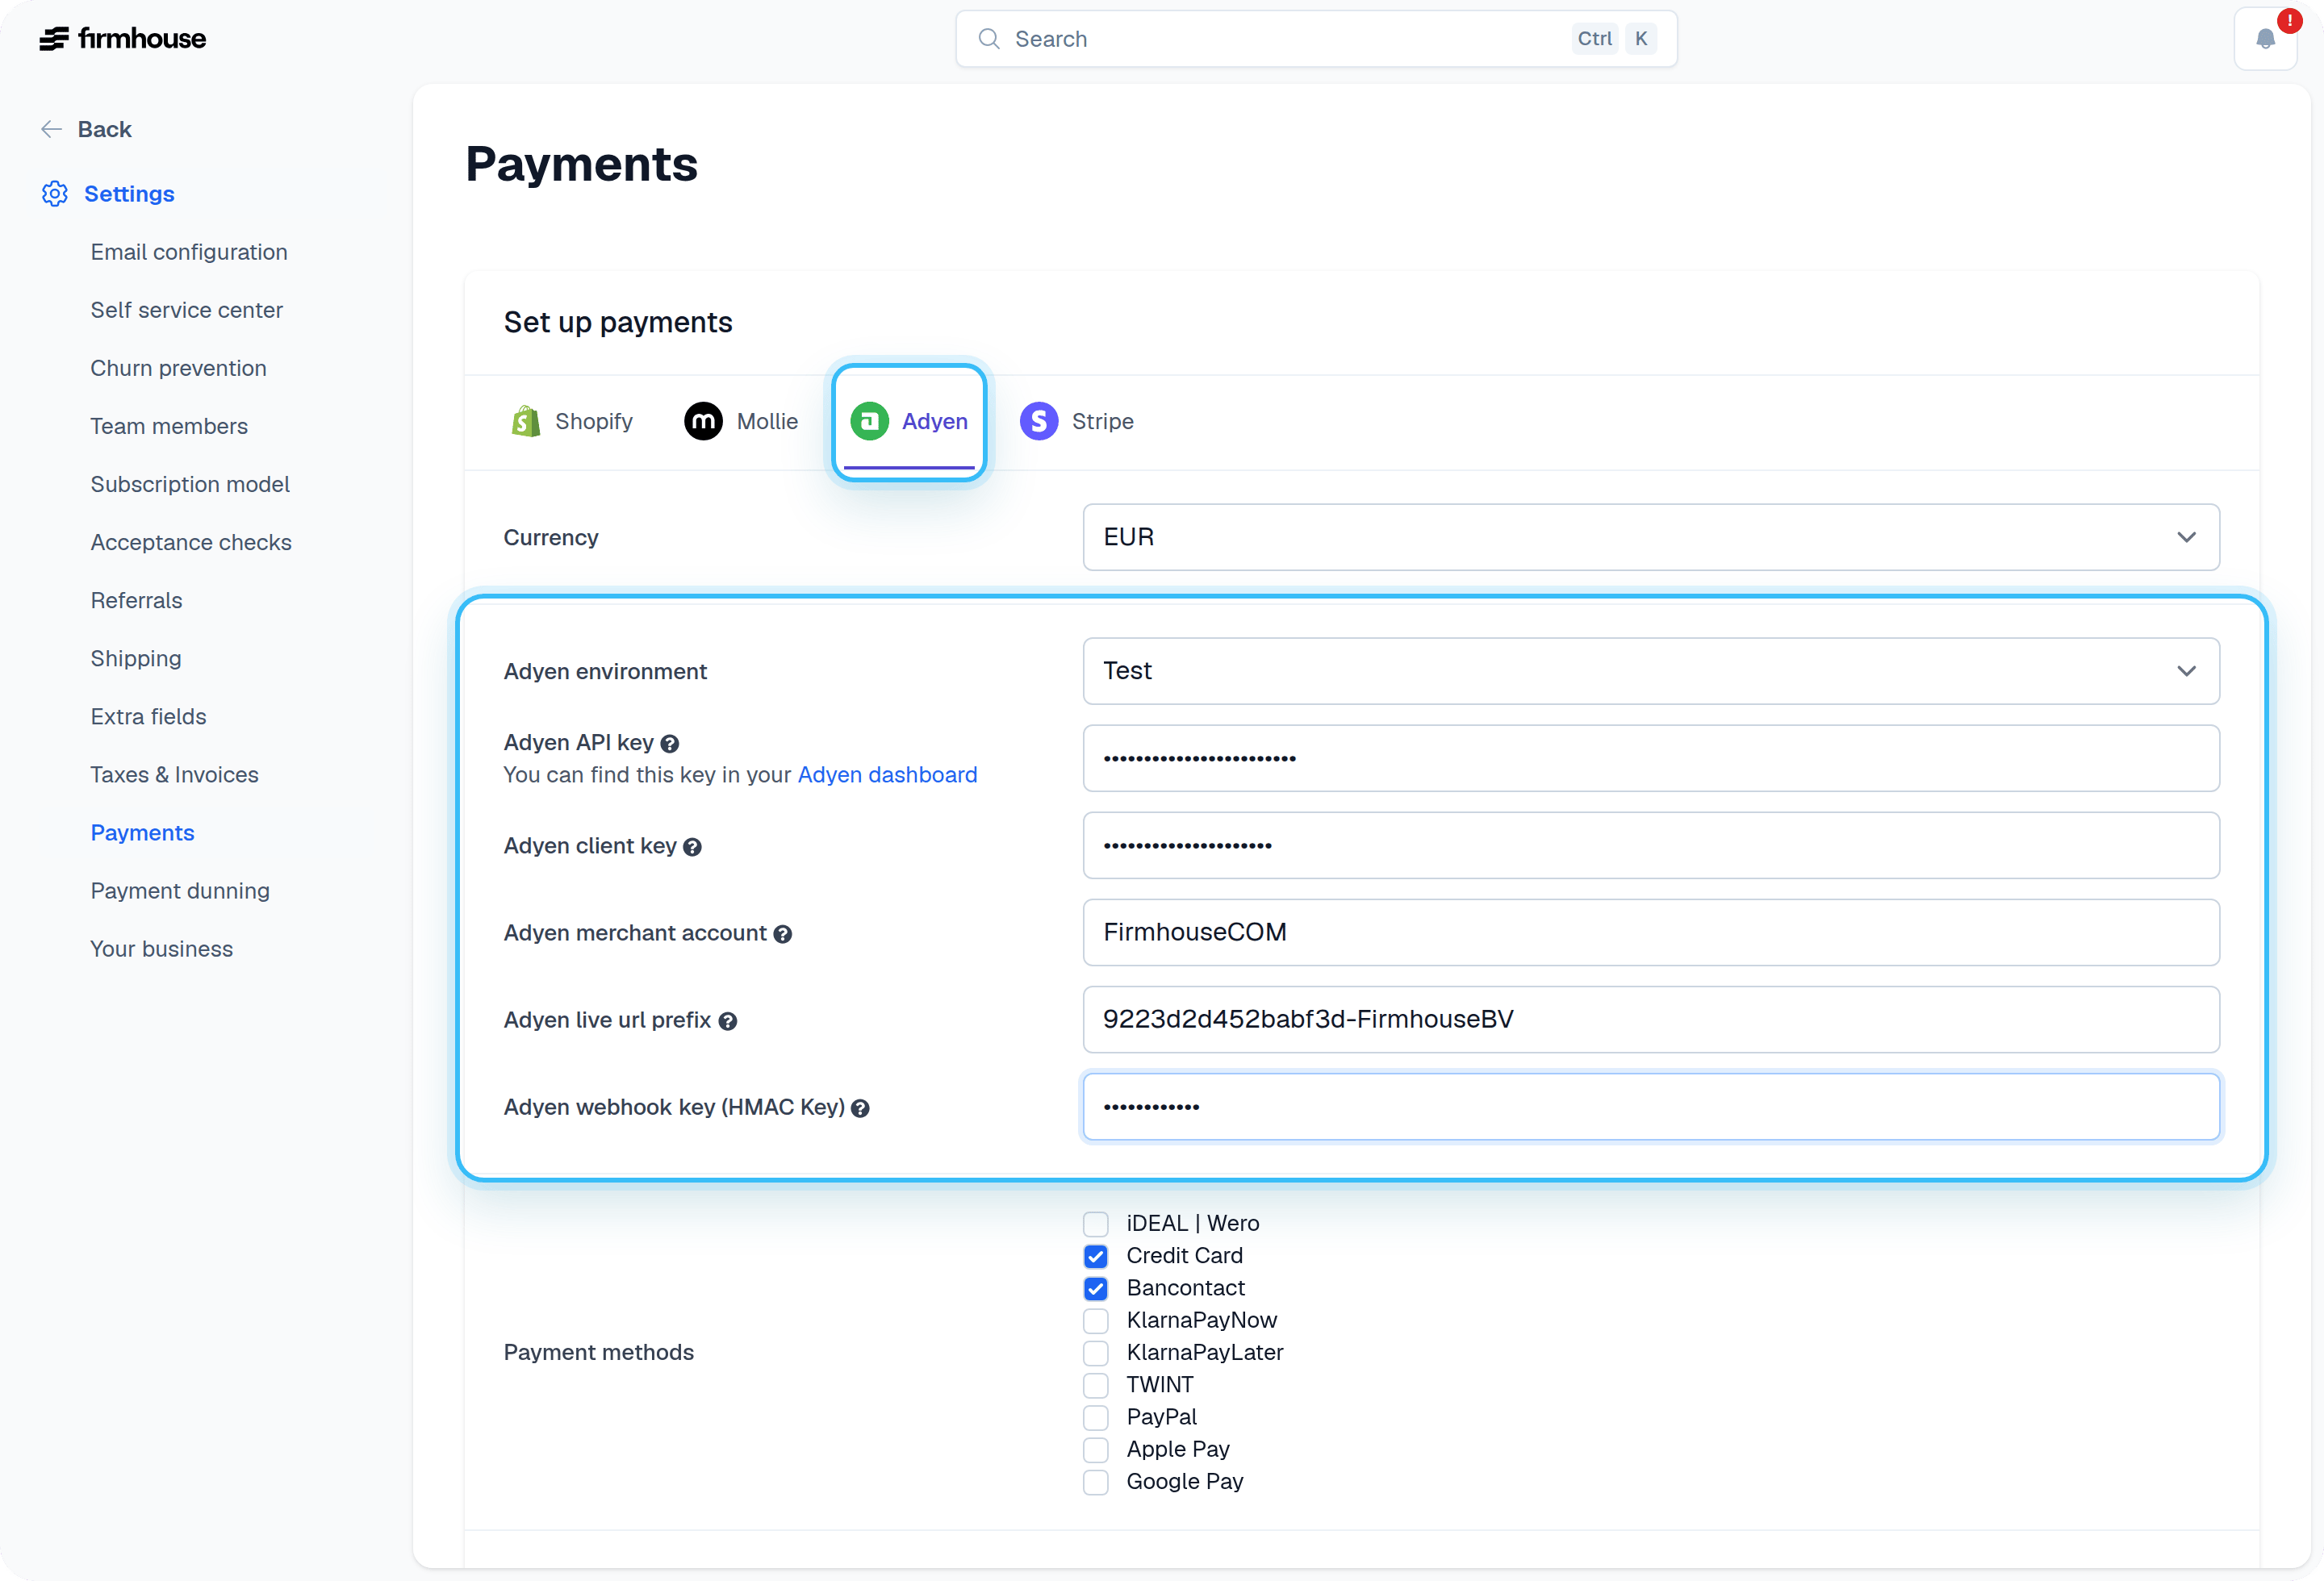The image size is (2324, 1581).
Task: Enable Google Pay checkbox
Action: pos(1096,1482)
